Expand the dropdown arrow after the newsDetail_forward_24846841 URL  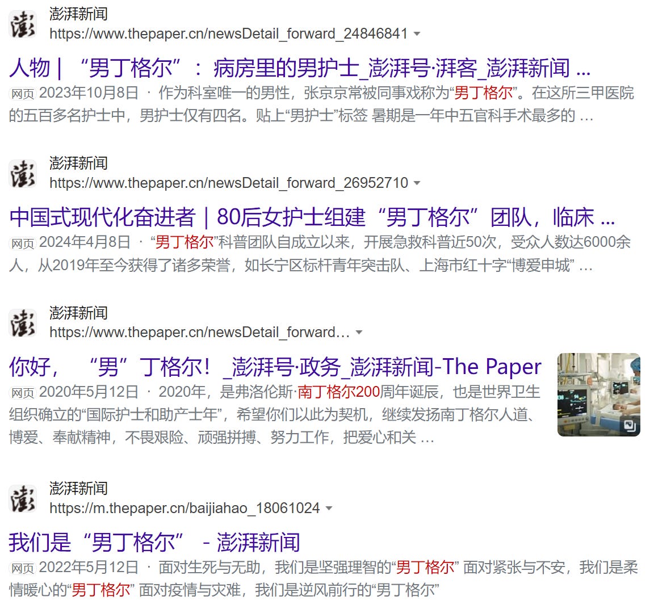417,34
